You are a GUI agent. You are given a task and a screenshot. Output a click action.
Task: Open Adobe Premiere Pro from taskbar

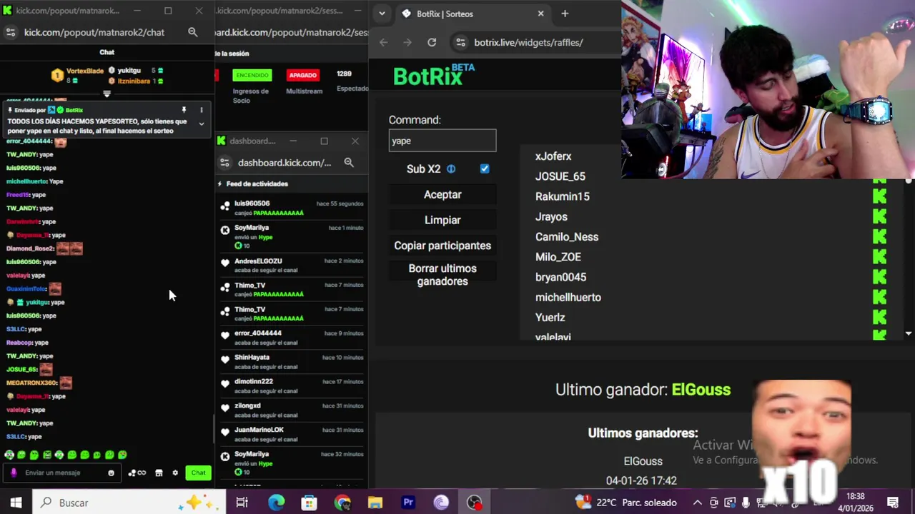pyautogui.click(x=408, y=503)
